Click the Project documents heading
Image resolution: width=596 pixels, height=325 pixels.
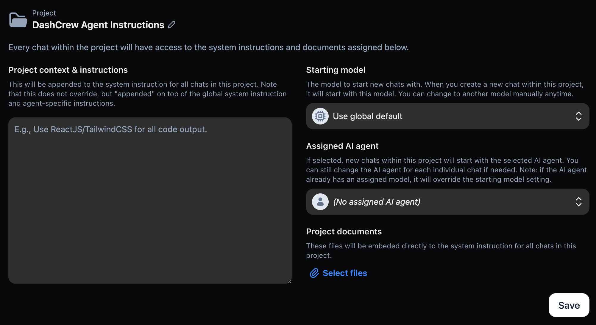(344, 231)
